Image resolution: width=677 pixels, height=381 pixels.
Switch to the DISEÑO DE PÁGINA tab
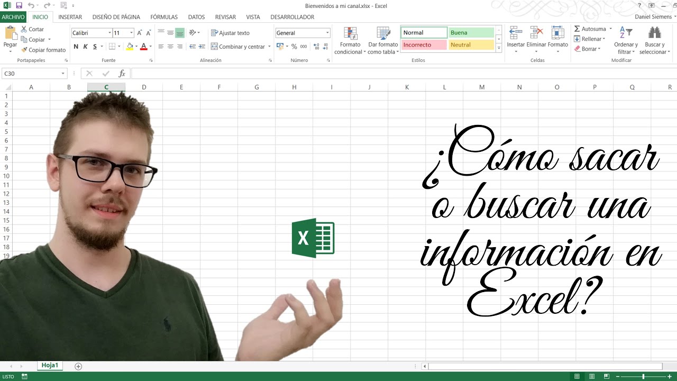tap(116, 17)
